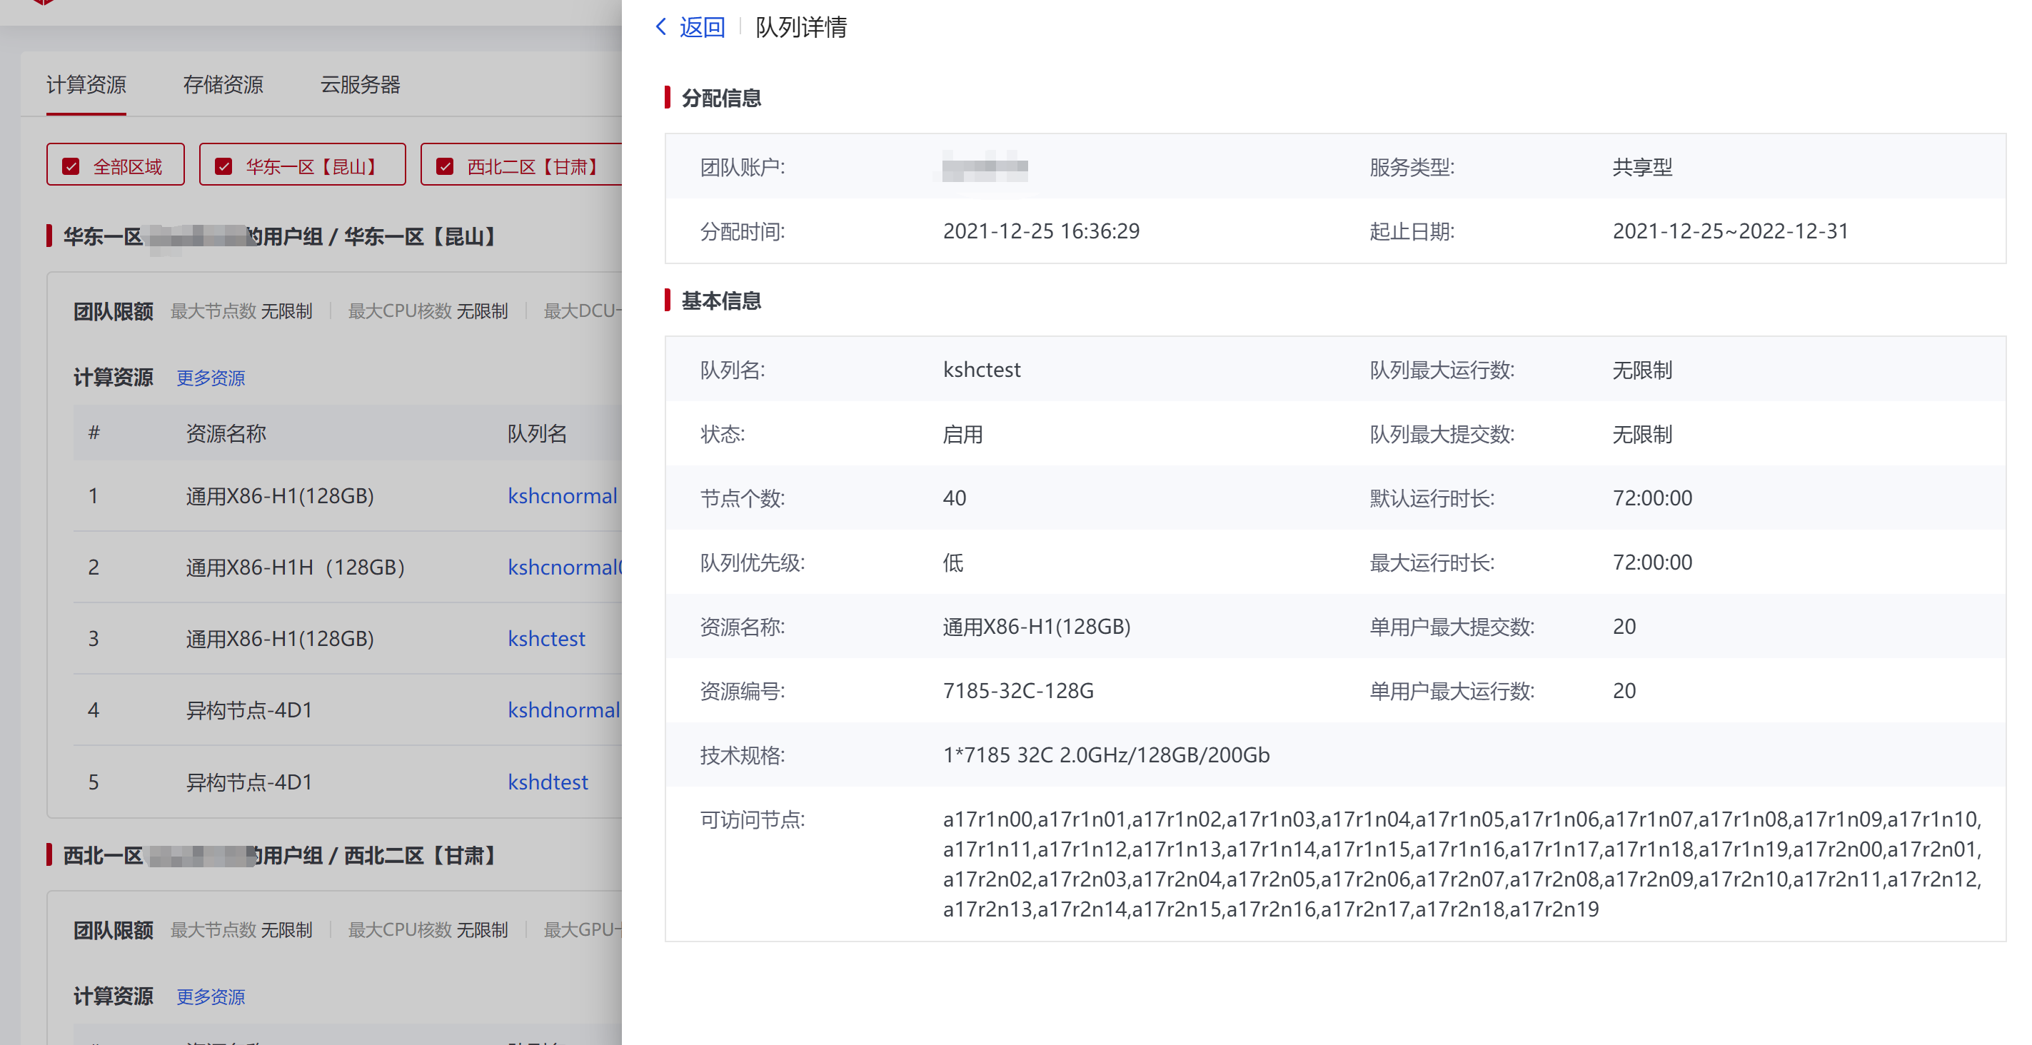Click resource name 通用X86-H1(128GB) in details
The image size is (2032, 1045).
point(1037,627)
